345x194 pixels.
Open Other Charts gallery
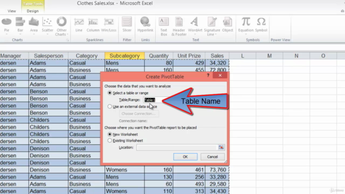[x=61, y=26]
